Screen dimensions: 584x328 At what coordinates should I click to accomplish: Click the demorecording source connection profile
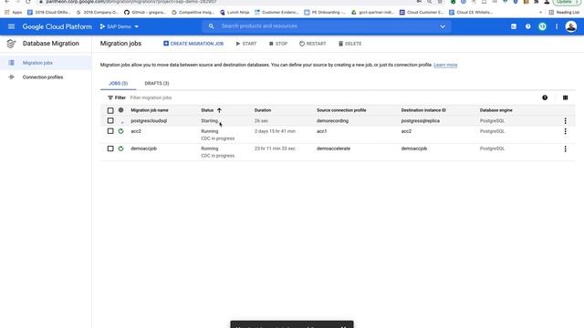[332, 120]
